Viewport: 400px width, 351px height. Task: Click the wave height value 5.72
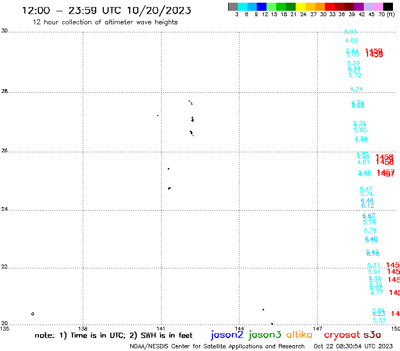coord(355,75)
